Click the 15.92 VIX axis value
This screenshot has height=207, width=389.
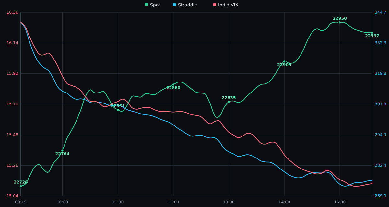(12, 73)
